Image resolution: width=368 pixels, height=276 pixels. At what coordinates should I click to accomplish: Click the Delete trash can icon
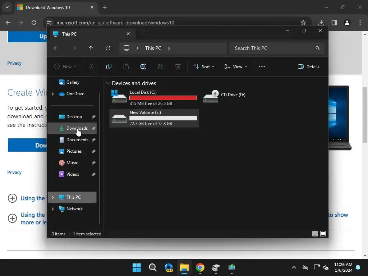point(178,66)
